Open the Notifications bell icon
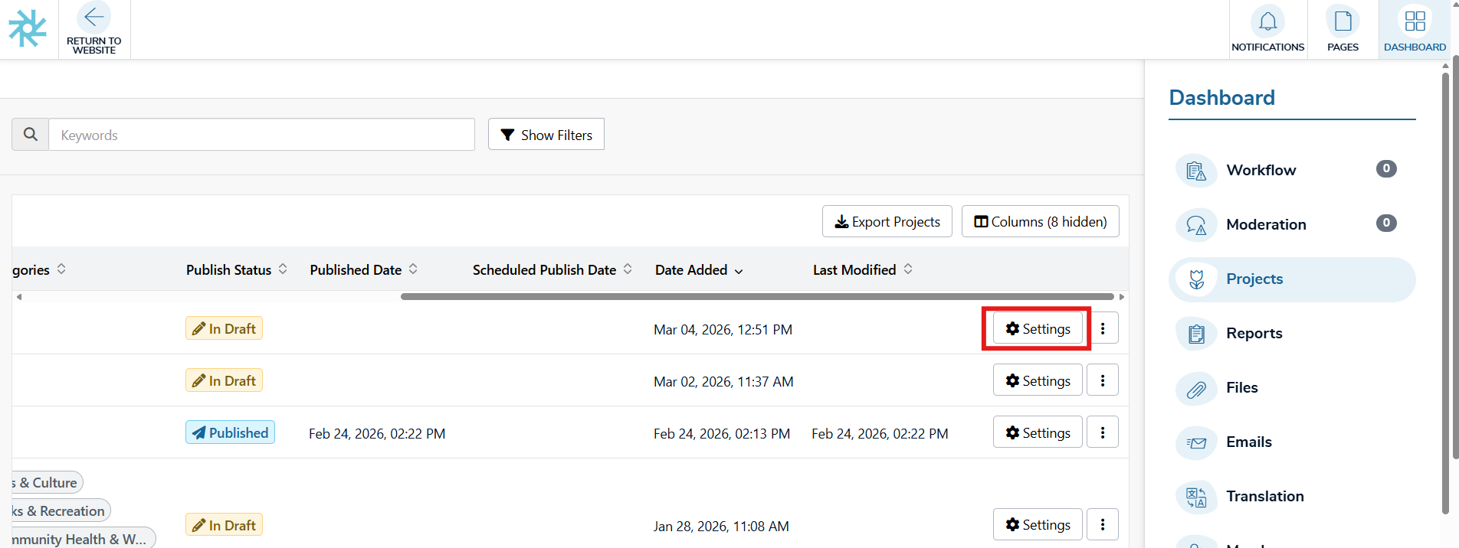 (1267, 21)
